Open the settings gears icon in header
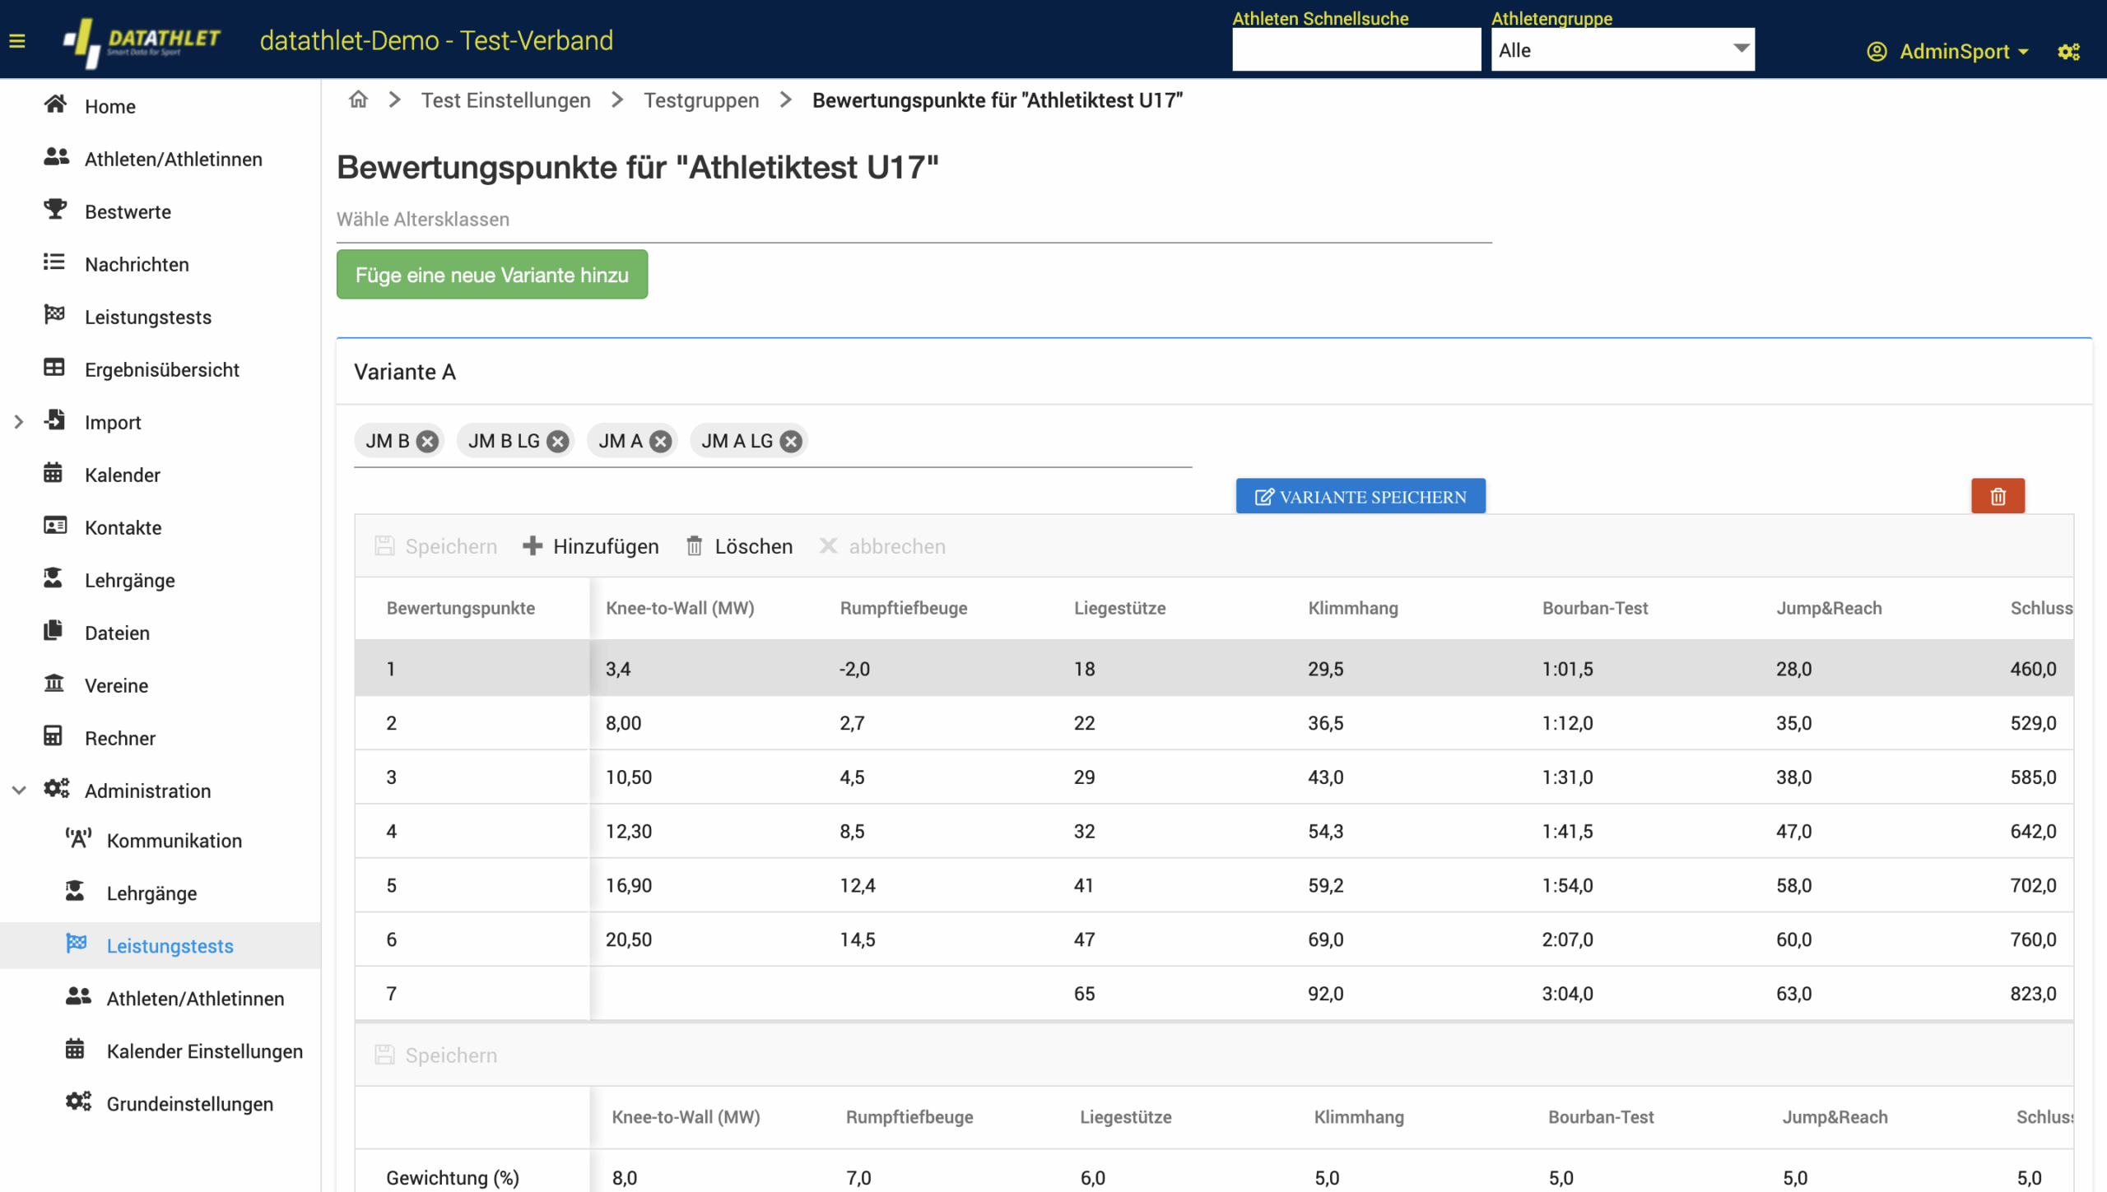The height and width of the screenshot is (1192, 2107). point(2069,52)
